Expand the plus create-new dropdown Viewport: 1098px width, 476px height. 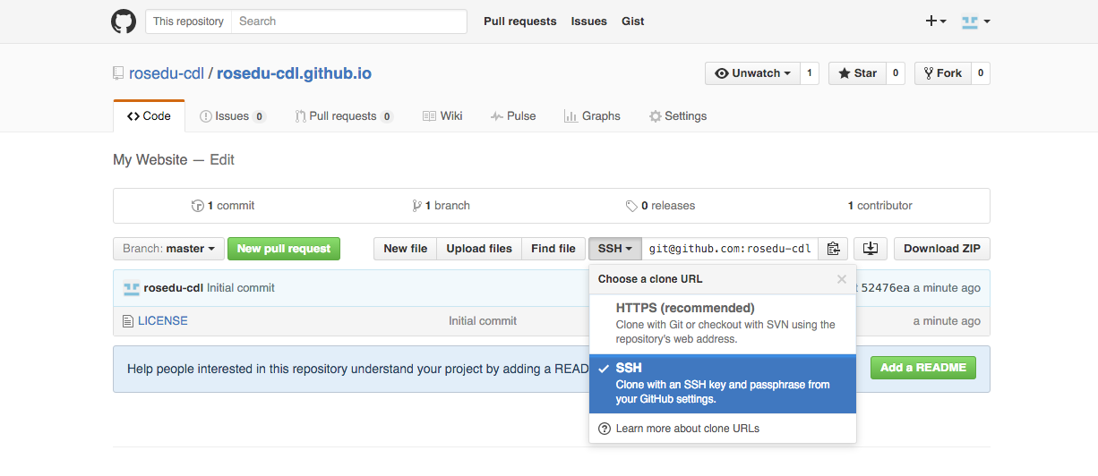(936, 21)
